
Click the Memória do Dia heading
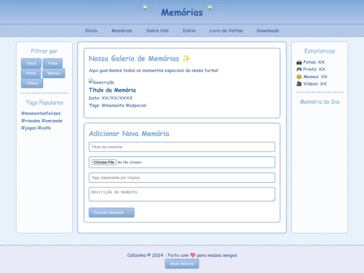click(320, 102)
